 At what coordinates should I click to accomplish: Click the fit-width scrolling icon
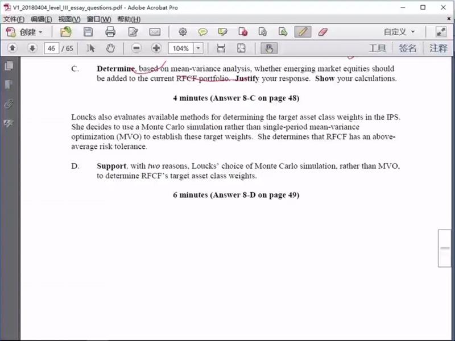221,48
